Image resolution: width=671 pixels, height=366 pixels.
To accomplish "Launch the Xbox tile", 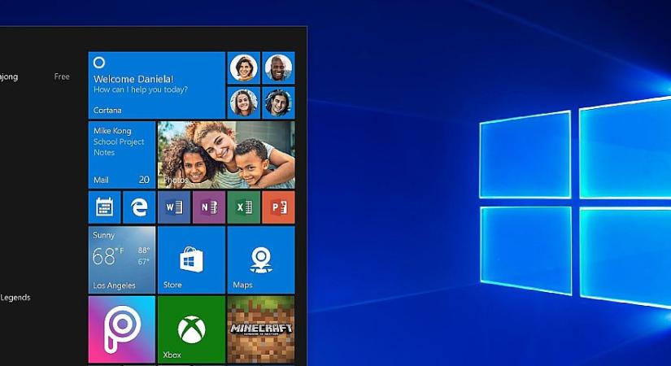I will click(191, 329).
